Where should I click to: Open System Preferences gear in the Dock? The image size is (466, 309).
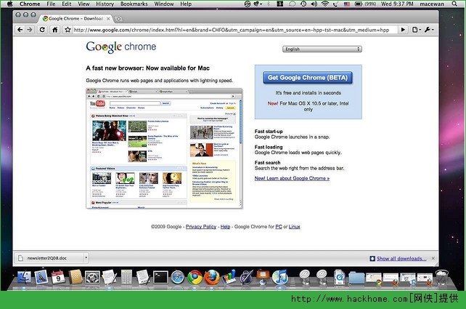(92, 278)
